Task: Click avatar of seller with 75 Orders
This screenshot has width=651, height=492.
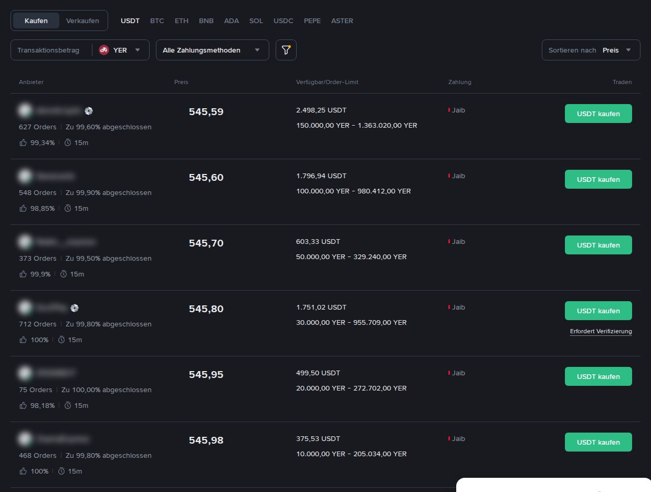Action: [25, 373]
